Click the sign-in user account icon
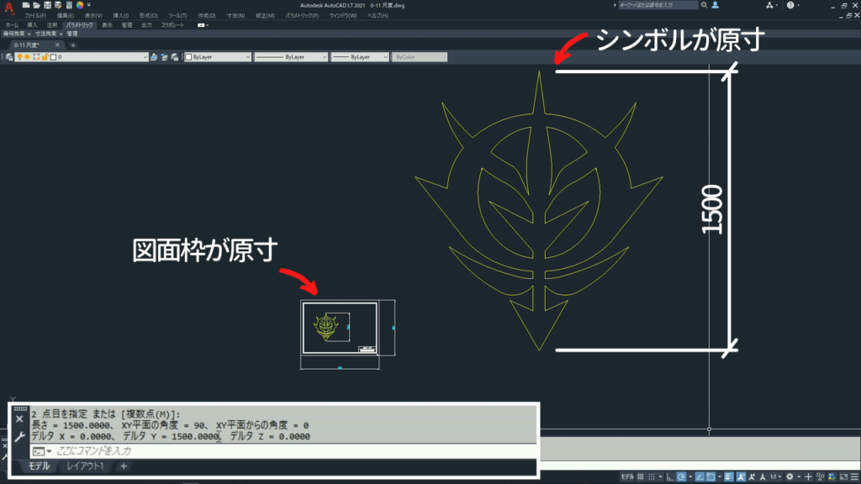 (x=715, y=5)
